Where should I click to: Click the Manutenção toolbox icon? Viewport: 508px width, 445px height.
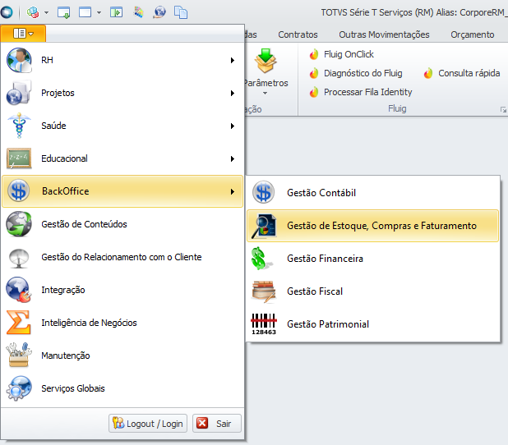(19, 355)
